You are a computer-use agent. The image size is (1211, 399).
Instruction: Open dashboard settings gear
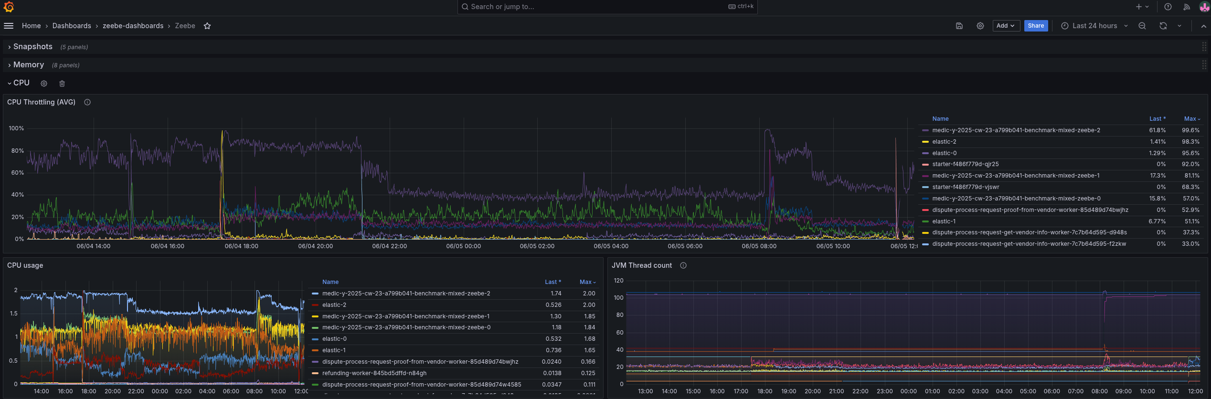(980, 26)
